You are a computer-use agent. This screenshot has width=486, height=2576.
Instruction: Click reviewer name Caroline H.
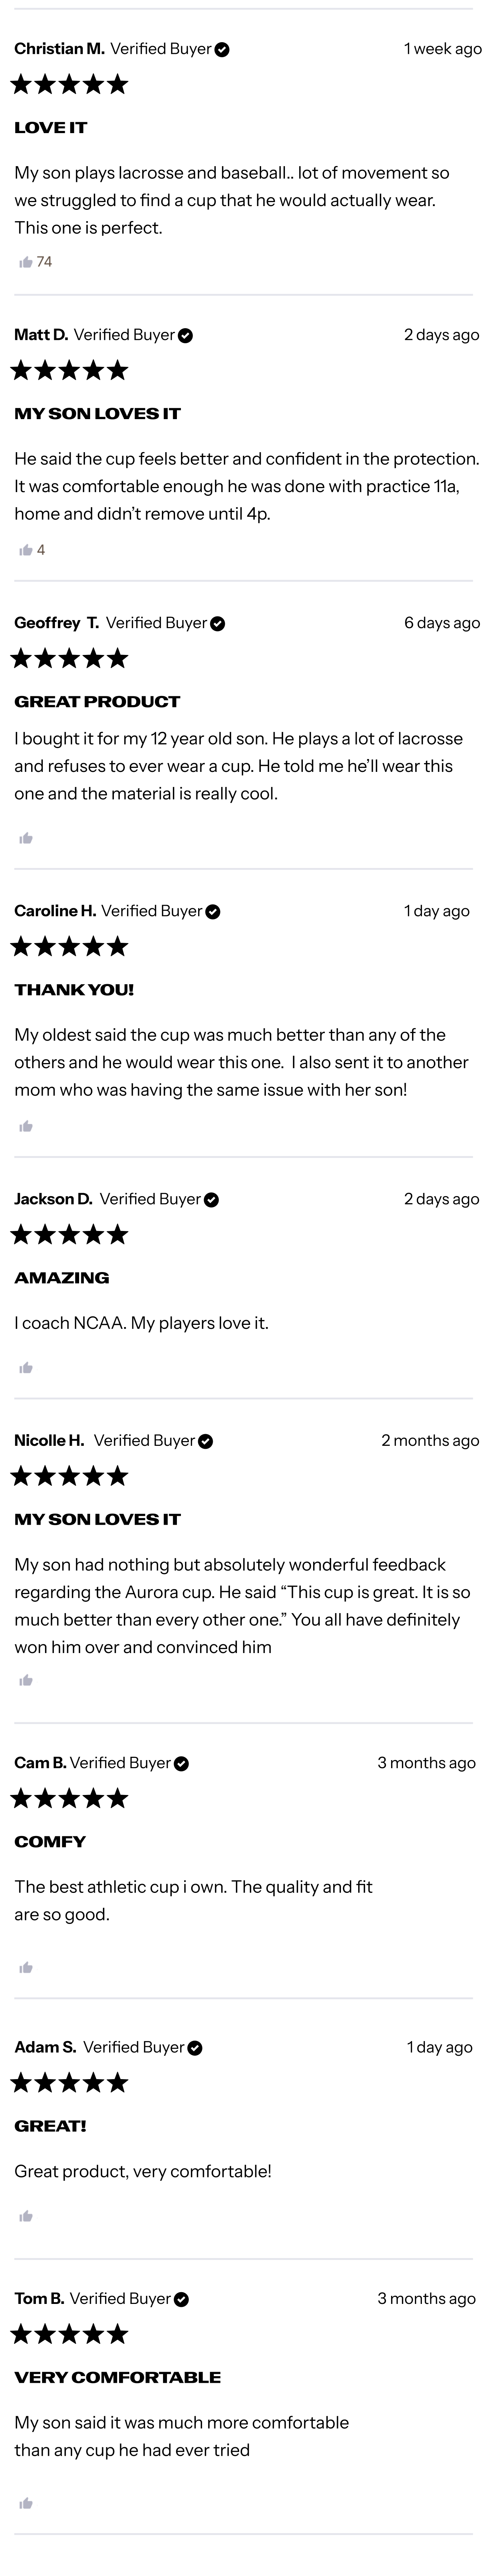click(x=55, y=911)
